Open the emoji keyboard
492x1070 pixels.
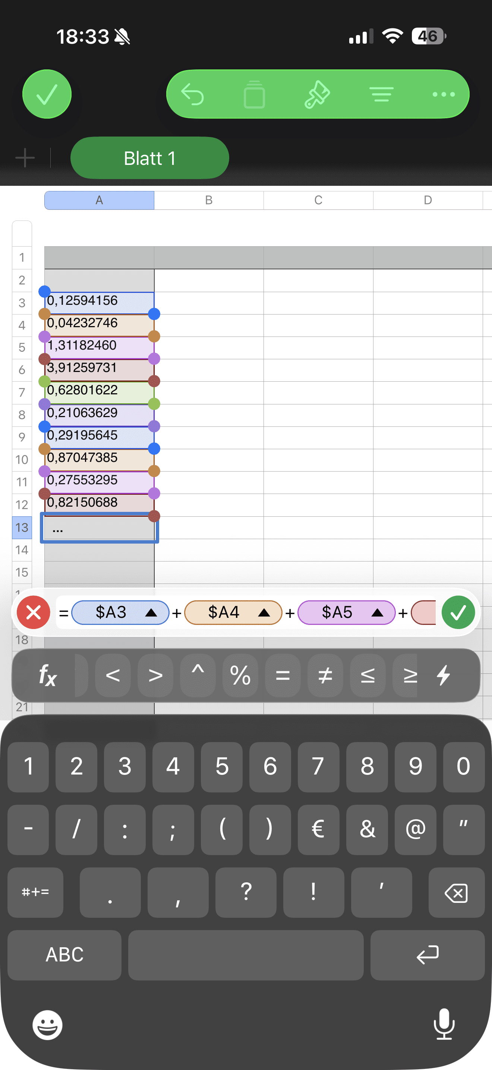pos(48,1025)
